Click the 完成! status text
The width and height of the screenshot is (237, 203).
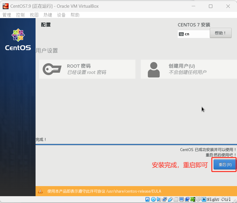coord(41,139)
